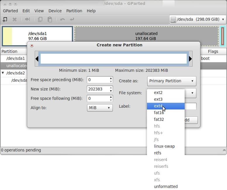Increase Free space preceding value
227x190 pixels.
111,78
